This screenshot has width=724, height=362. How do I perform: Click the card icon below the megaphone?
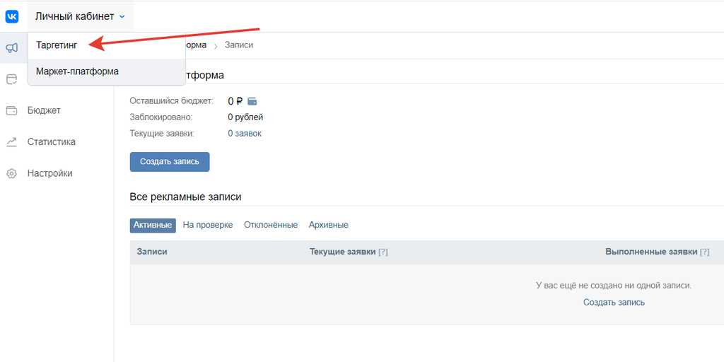(11, 79)
